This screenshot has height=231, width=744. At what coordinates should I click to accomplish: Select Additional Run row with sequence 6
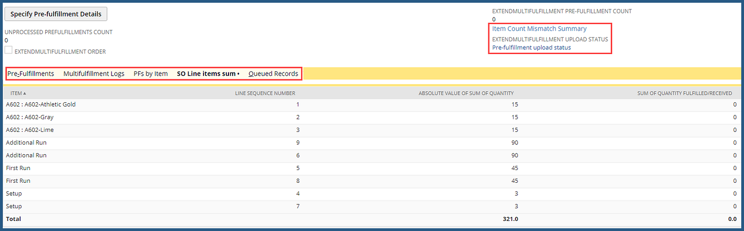tap(371, 155)
